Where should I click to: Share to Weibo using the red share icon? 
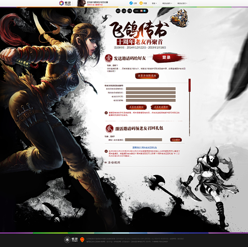tap(141, 11)
